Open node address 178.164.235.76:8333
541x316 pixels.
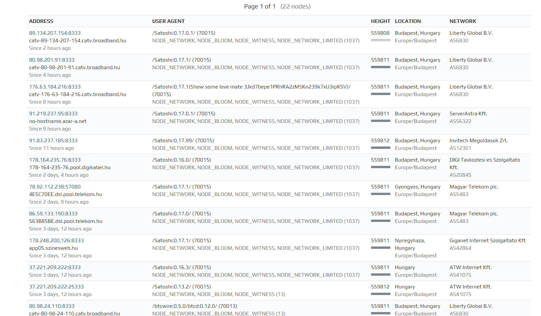click(55, 160)
